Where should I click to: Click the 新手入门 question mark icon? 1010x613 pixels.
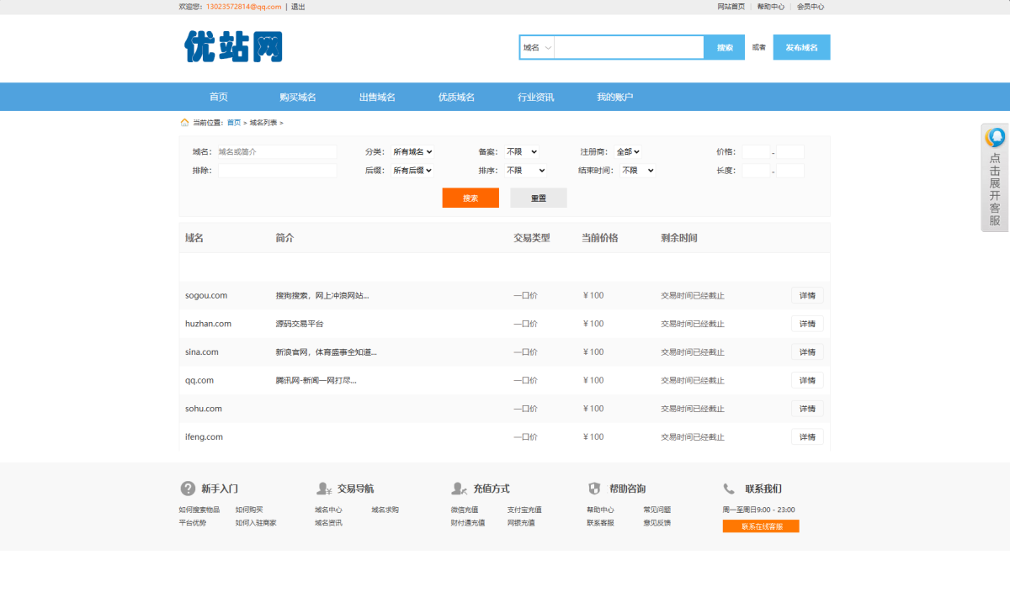pos(188,489)
